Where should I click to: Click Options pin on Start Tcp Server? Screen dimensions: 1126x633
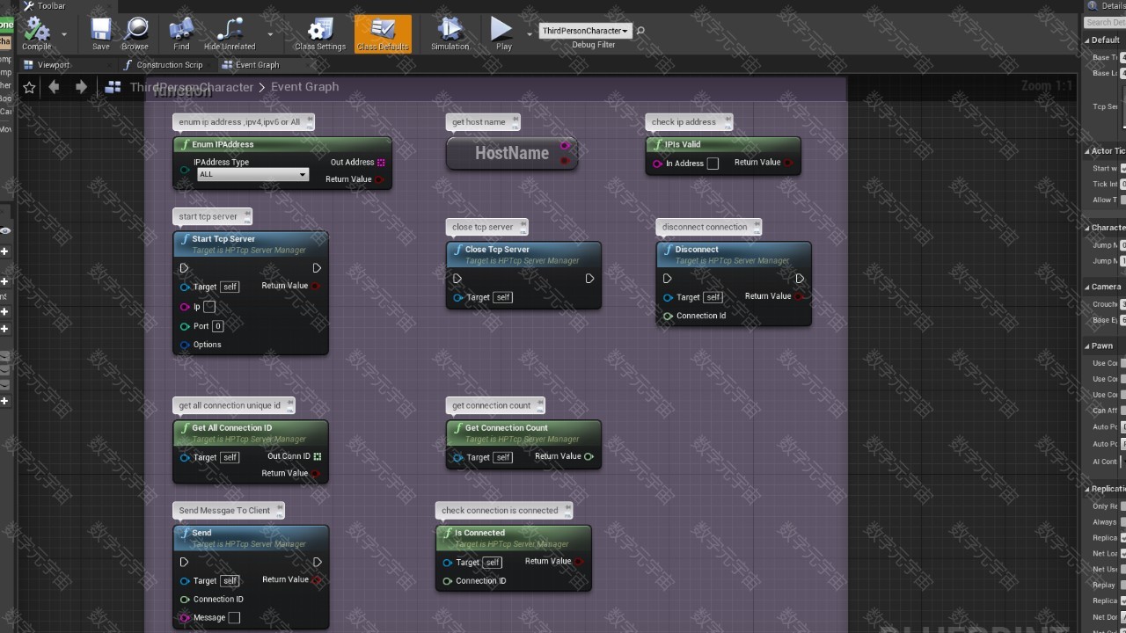[x=185, y=345]
